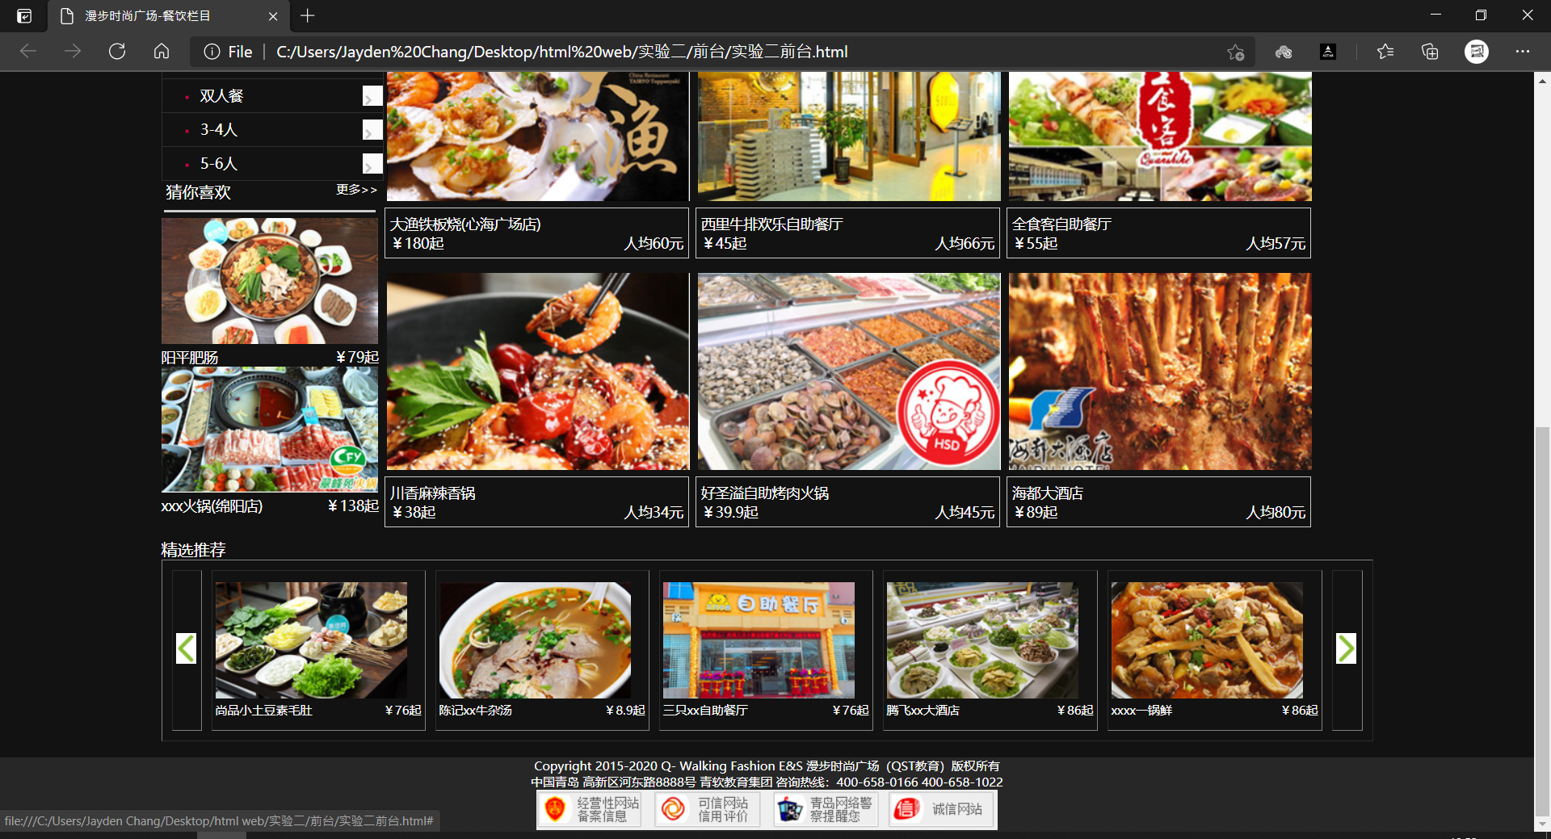Open 好圣溢自助烤肉火锅 photo

(849, 371)
